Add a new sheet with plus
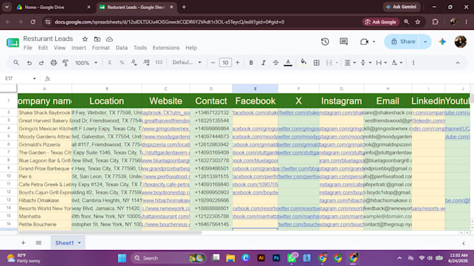Viewport: 474px width, 266px height. [23, 243]
